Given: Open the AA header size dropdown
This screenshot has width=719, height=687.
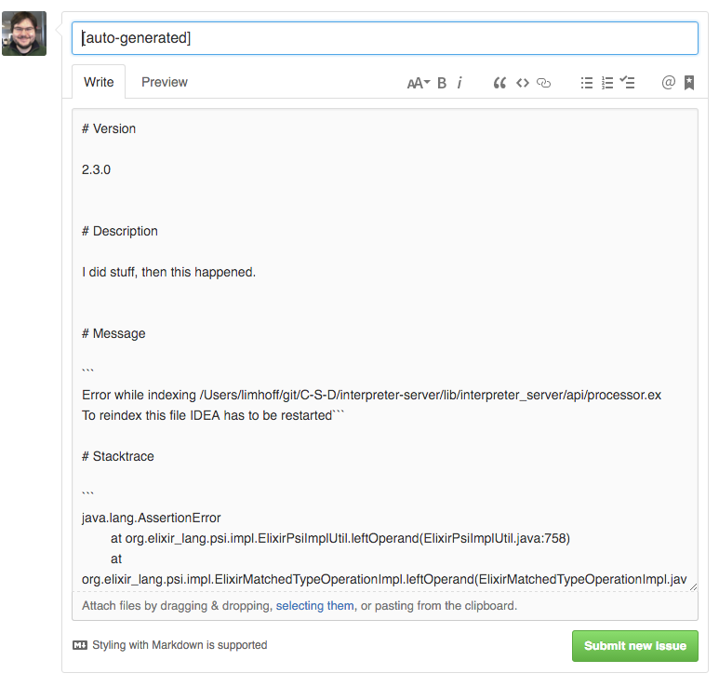Looking at the screenshot, I should tap(419, 83).
